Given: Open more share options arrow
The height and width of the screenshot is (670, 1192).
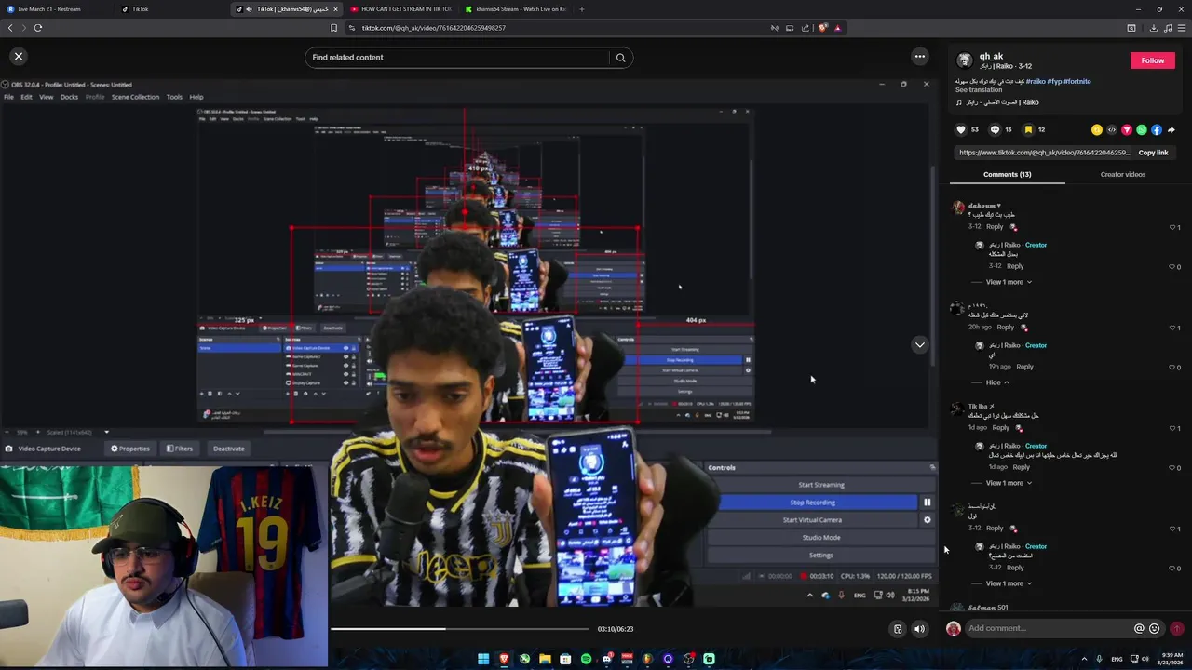Looking at the screenshot, I should [x=1171, y=130].
